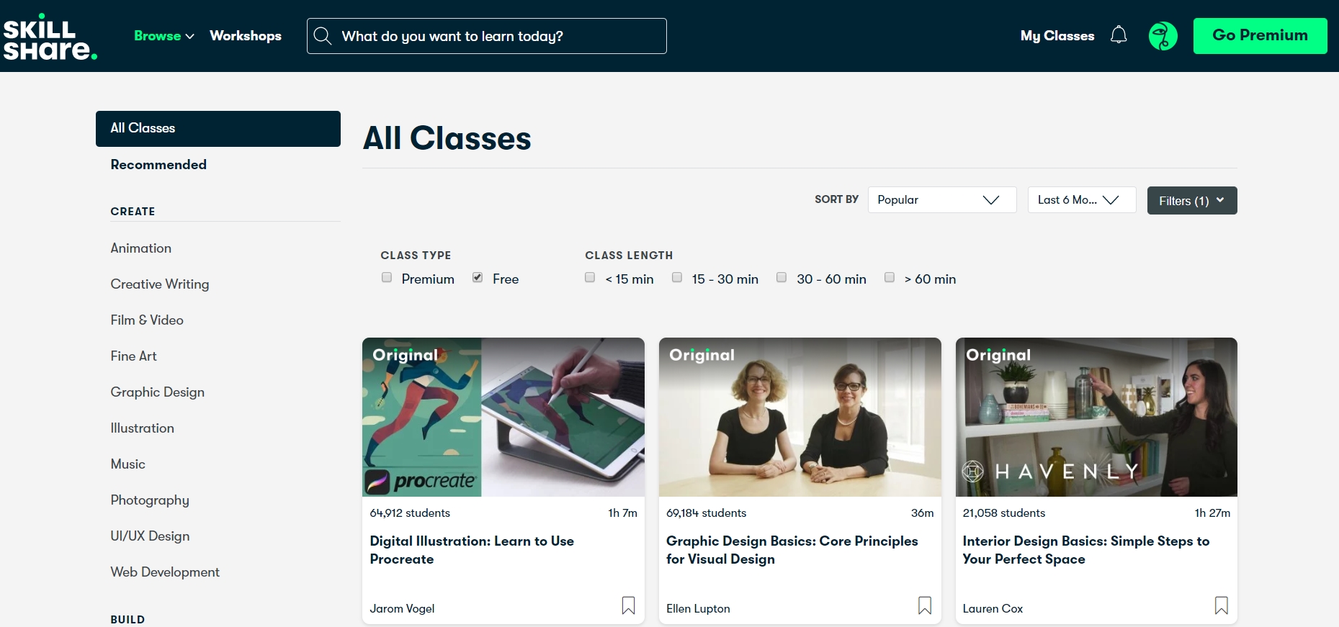Open Graphic Design Basics: Core Principles title
This screenshot has width=1339, height=627.
tap(792, 550)
